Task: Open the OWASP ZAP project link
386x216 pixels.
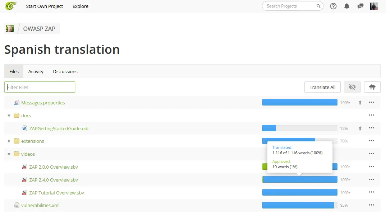Action: (39, 28)
